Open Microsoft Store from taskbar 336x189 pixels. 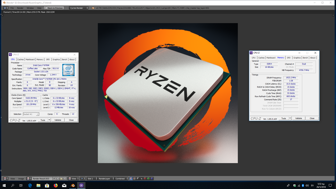(x=47, y=185)
